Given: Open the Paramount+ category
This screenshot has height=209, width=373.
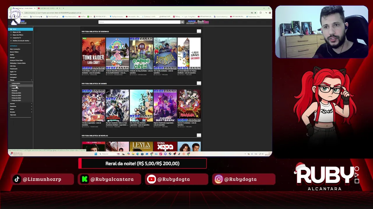Looking at the screenshot, I should point(13,69).
